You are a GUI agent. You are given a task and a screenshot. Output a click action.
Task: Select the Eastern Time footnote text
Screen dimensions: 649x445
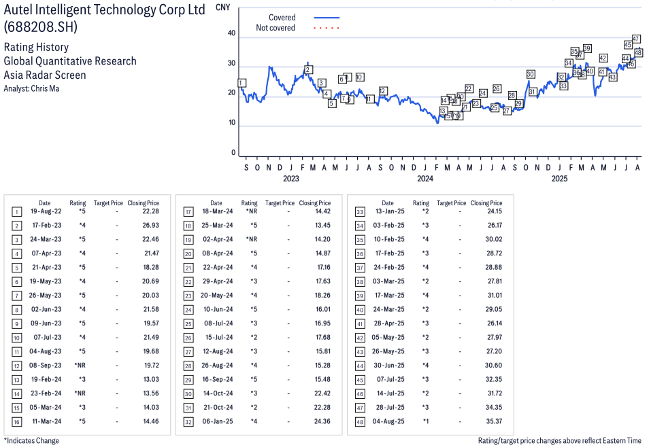pos(560,440)
